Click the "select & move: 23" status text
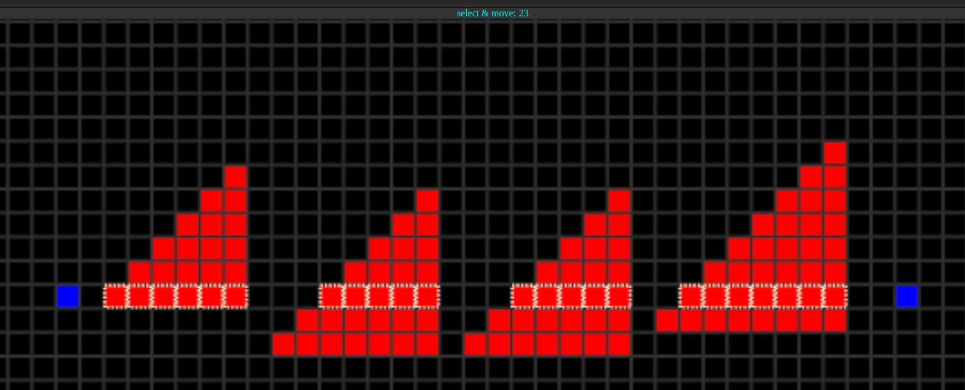 [492, 13]
